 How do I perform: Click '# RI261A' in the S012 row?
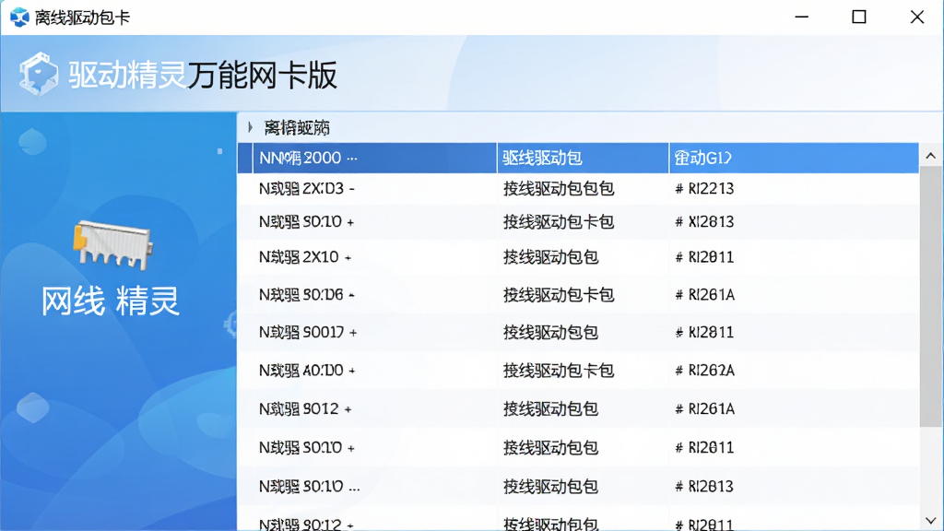(x=704, y=408)
